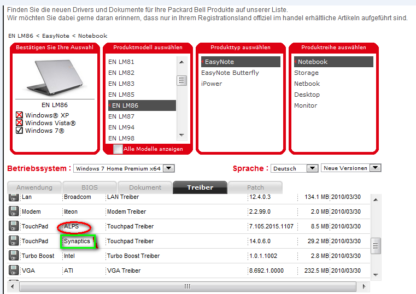Choose the iPower product type

pos(212,84)
